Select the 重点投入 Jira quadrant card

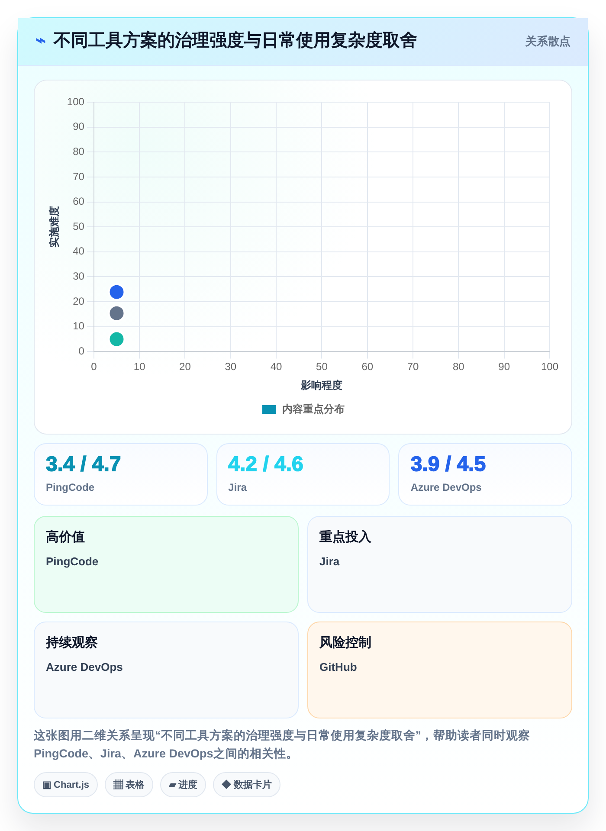tap(440, 564)
